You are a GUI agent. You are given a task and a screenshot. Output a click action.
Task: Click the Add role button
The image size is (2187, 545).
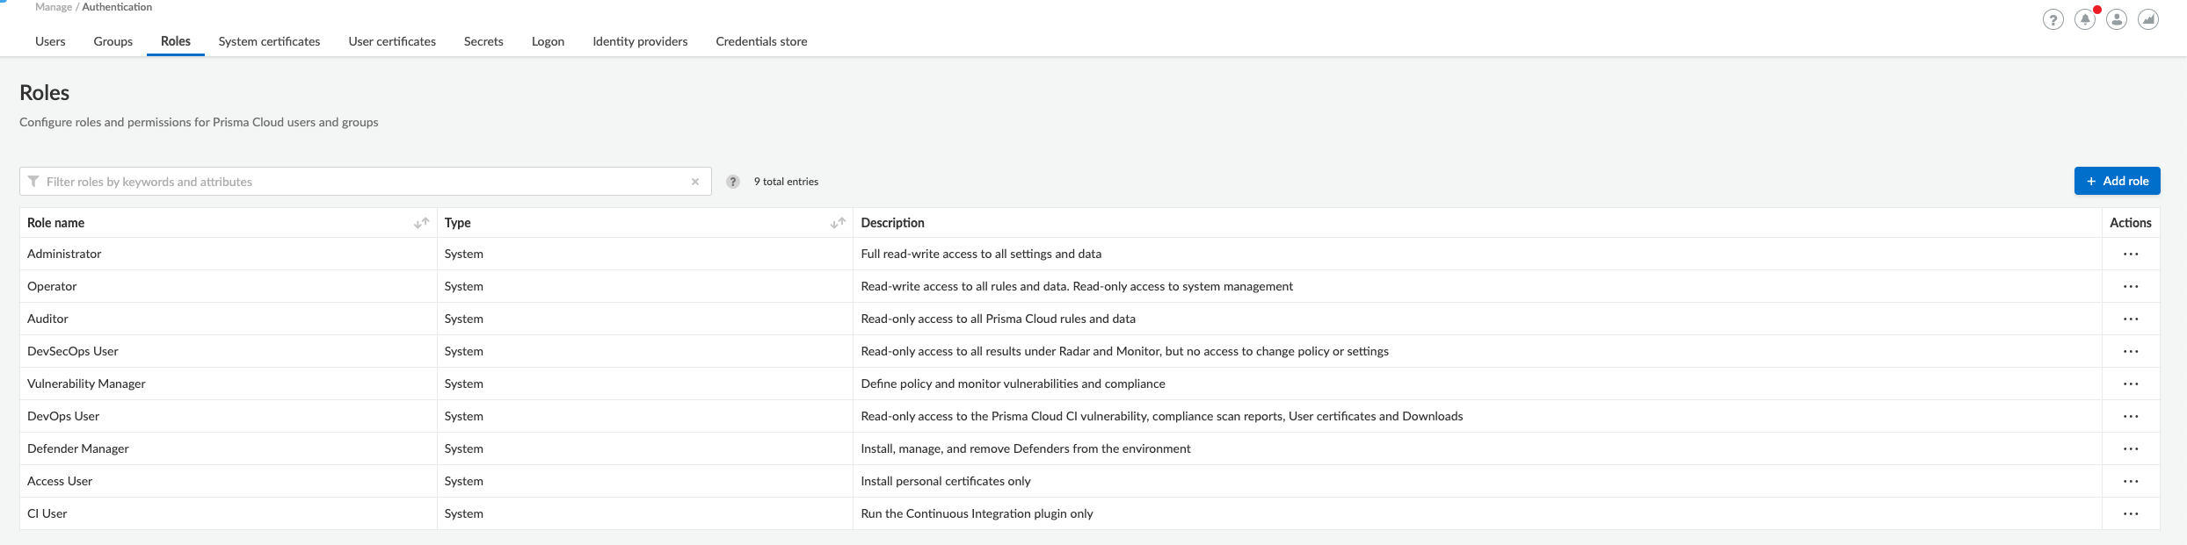tap(2117, 181)
